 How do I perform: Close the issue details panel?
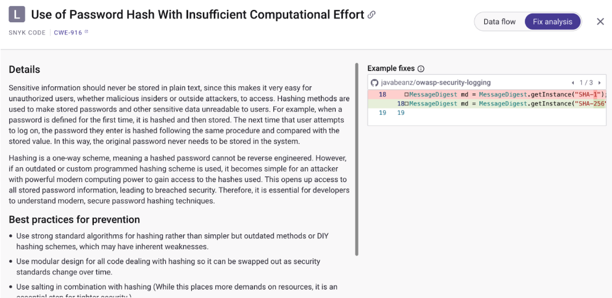point(600,22)
